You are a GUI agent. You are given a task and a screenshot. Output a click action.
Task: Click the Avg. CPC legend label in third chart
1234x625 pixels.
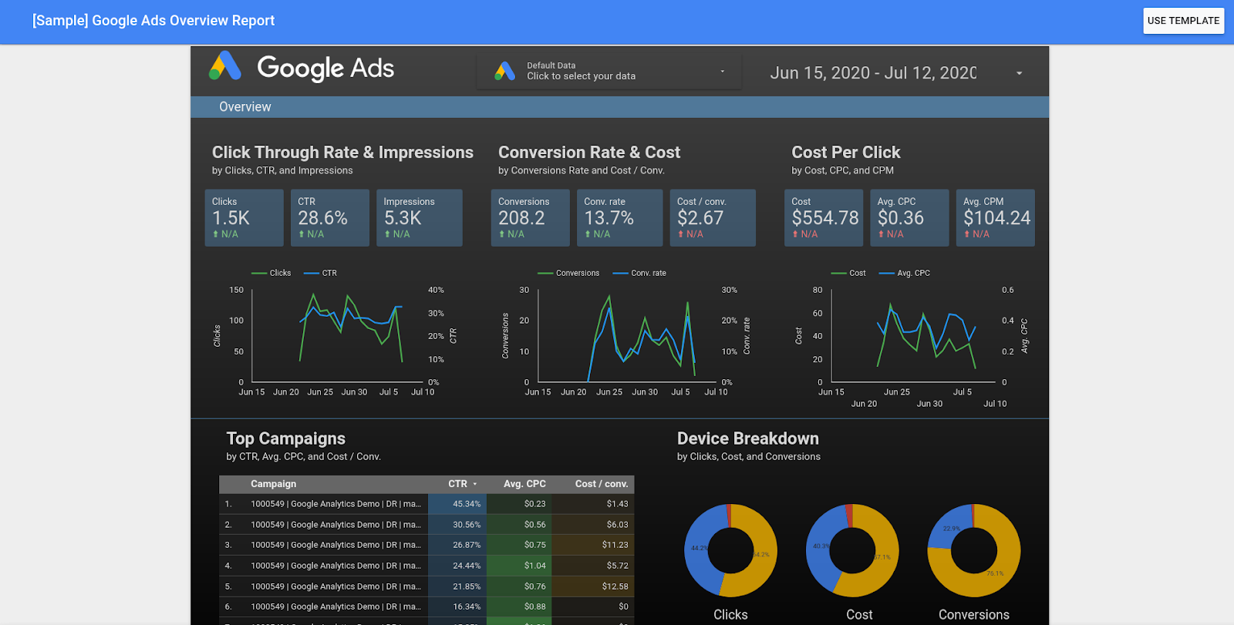click(x=913, y=274)
